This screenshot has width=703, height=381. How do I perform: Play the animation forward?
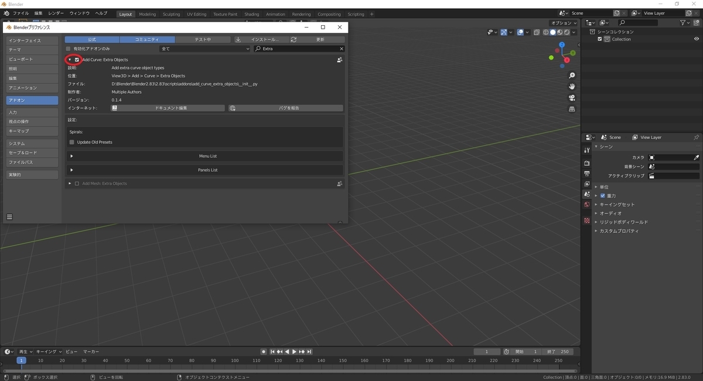tap(294, 352)
